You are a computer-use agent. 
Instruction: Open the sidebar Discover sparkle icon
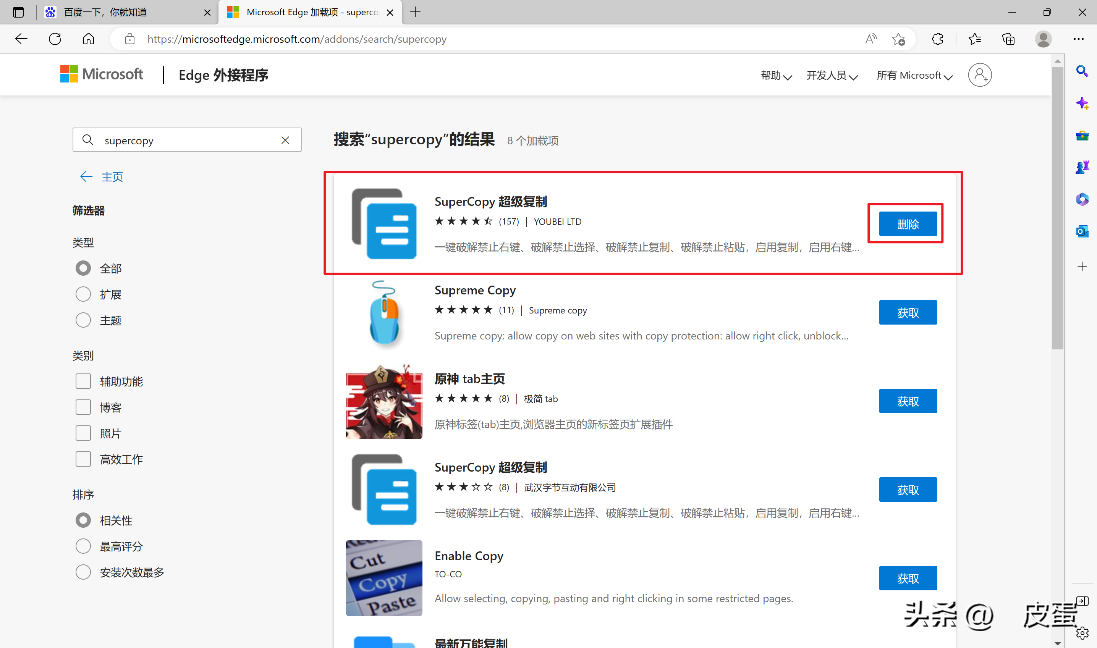[1082, 103]
